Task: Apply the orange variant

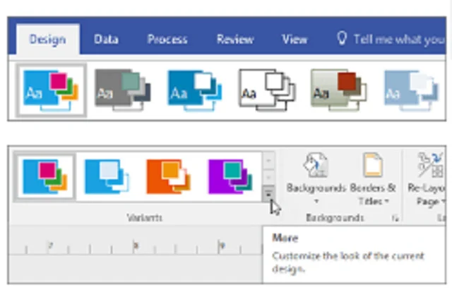Action: tap(169, 176)
